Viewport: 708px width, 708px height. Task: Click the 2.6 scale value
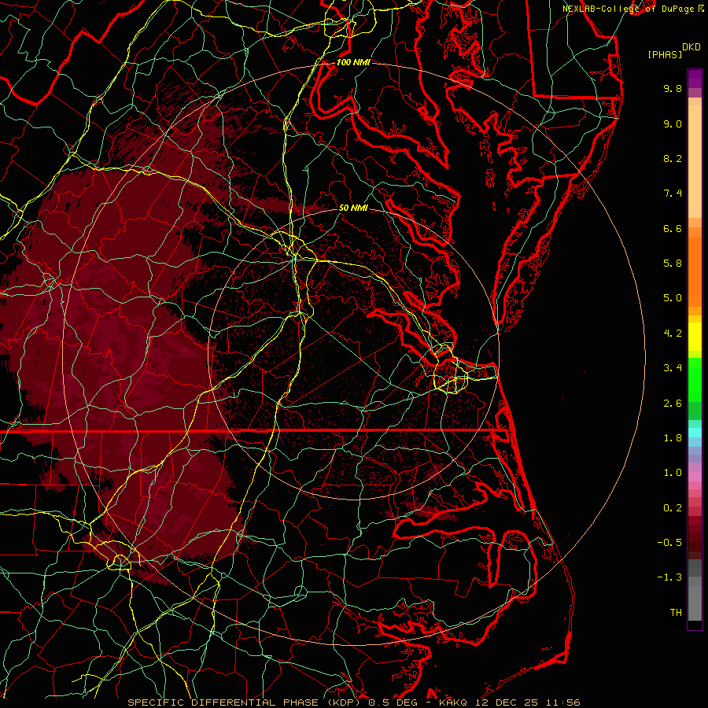673,404
